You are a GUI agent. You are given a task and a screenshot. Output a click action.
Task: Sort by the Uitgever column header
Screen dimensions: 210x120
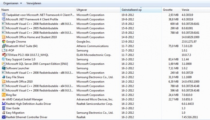(x=98, y=10)
